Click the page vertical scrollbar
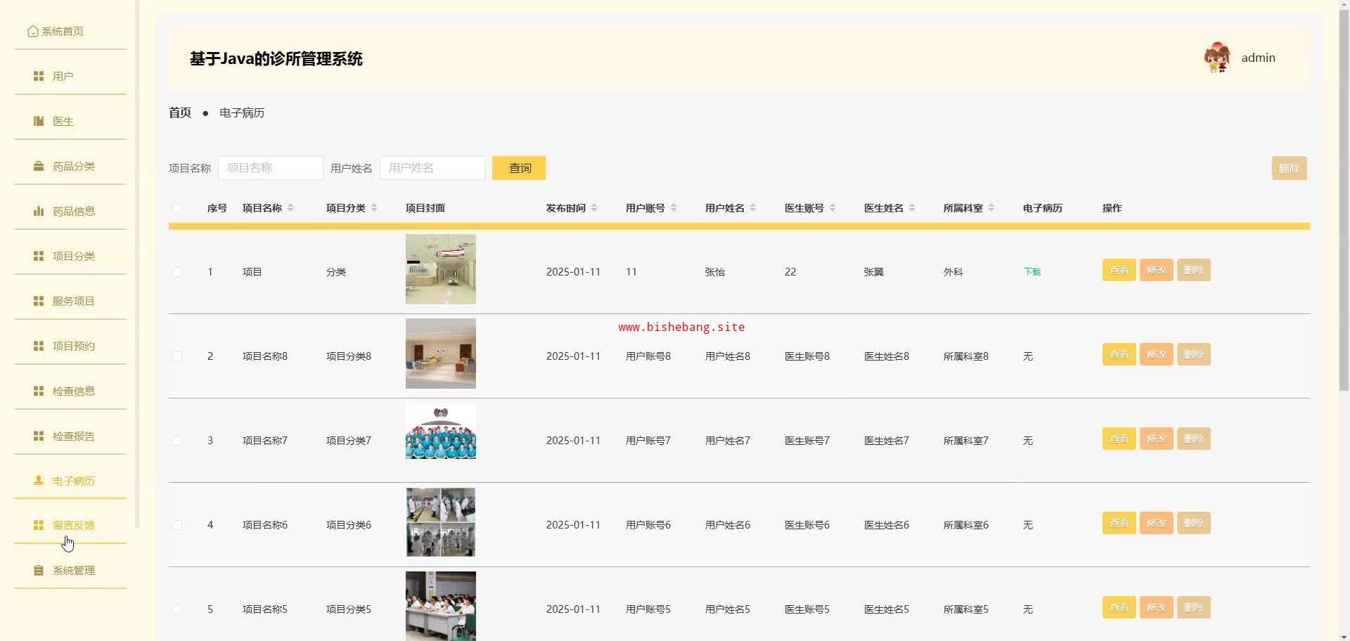1350x641 pixels. pos(1344,211)
